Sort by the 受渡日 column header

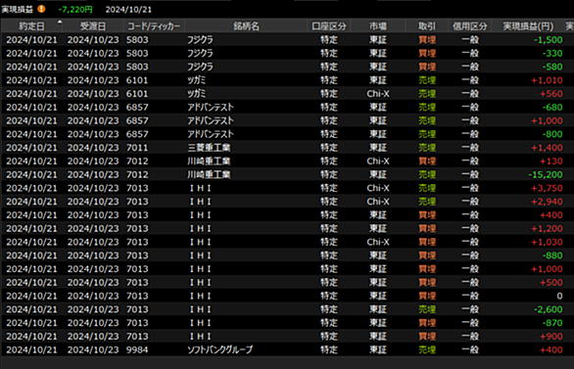[93, 26]
